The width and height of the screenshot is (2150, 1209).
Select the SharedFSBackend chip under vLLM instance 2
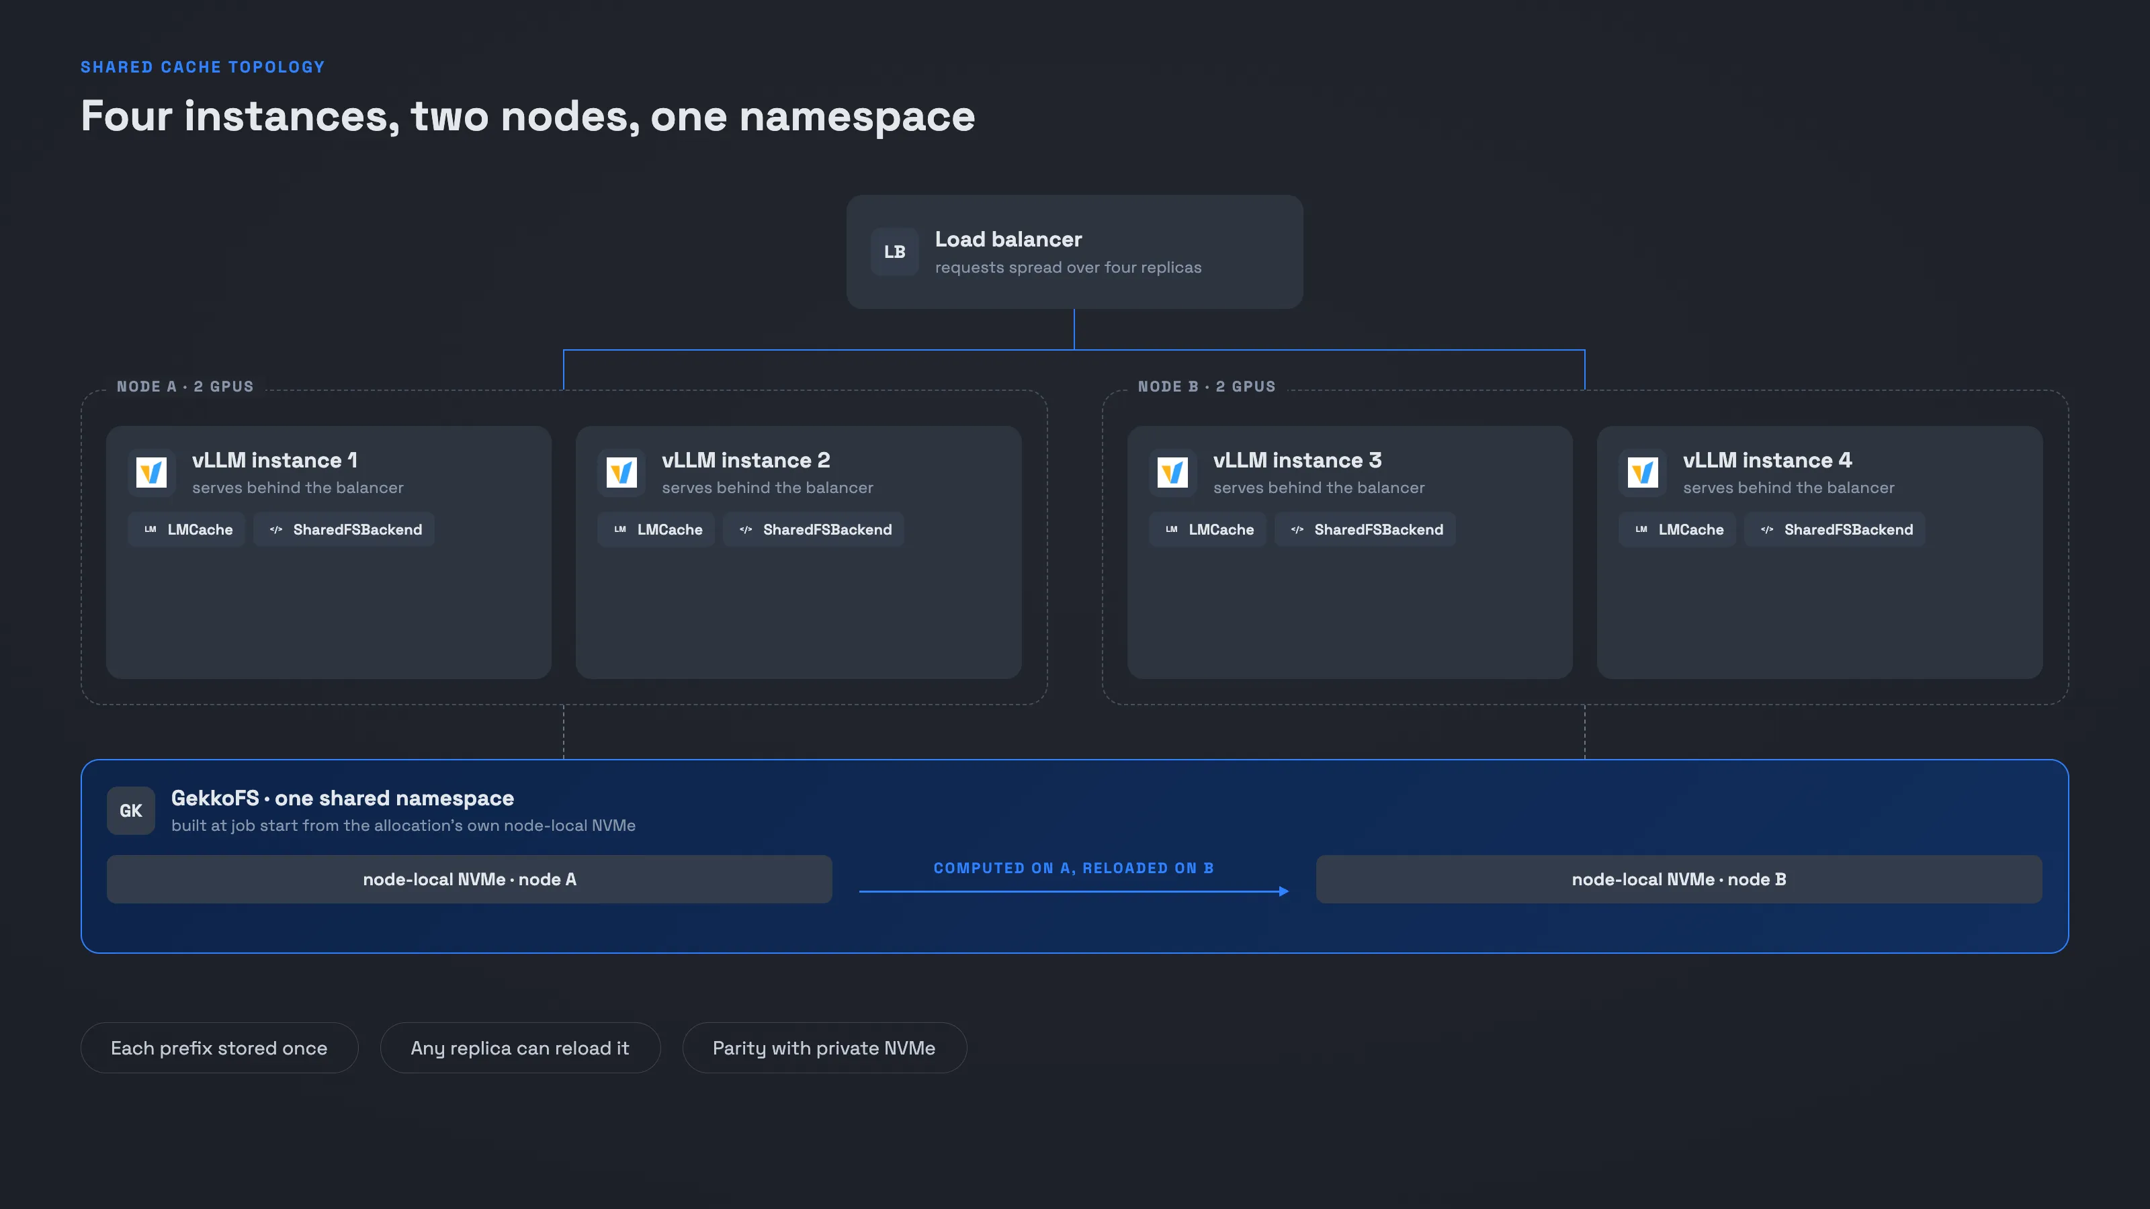click(814, 529)
